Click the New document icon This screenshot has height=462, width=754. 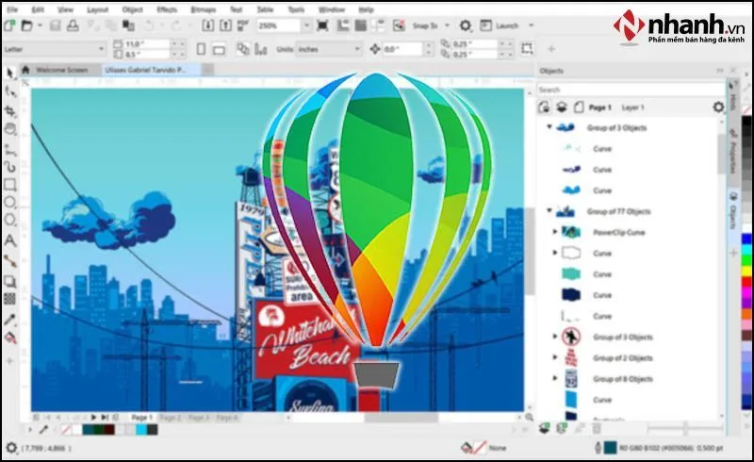[9, 25]
